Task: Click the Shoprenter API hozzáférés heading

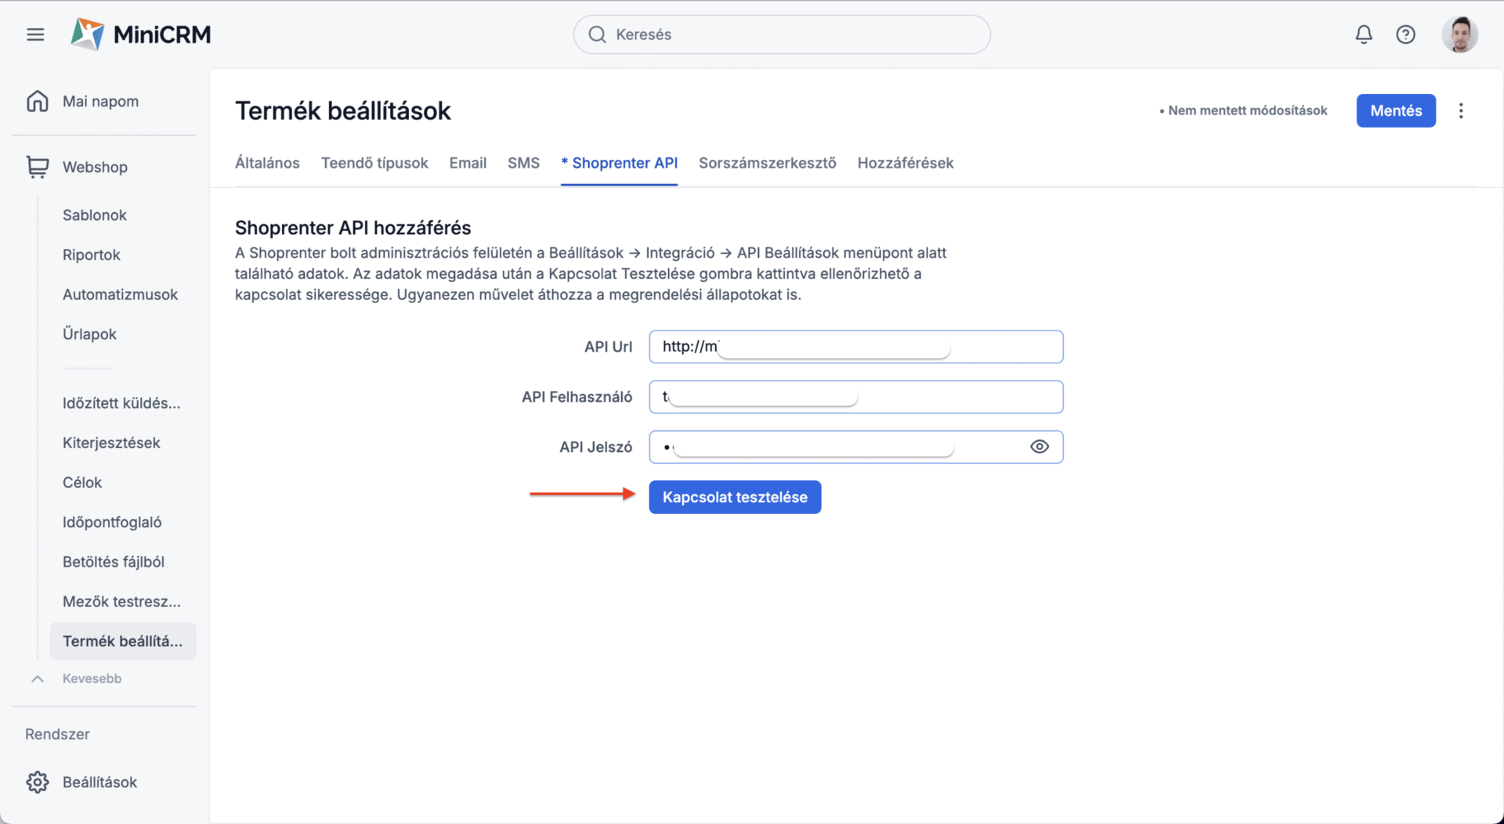Action: (x=353, y=227)
